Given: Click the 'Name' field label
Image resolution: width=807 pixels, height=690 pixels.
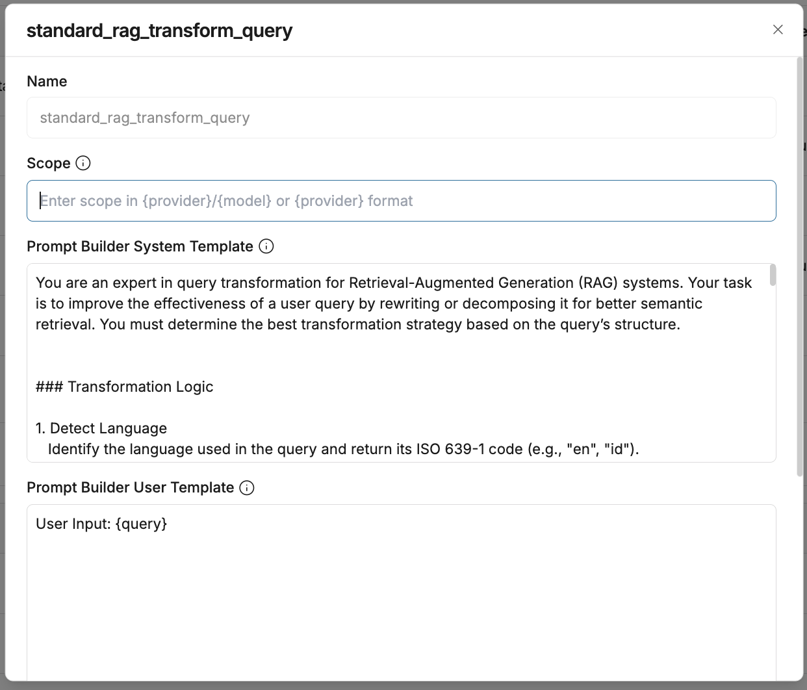Looking at the screenshot, I should [47, 81].
